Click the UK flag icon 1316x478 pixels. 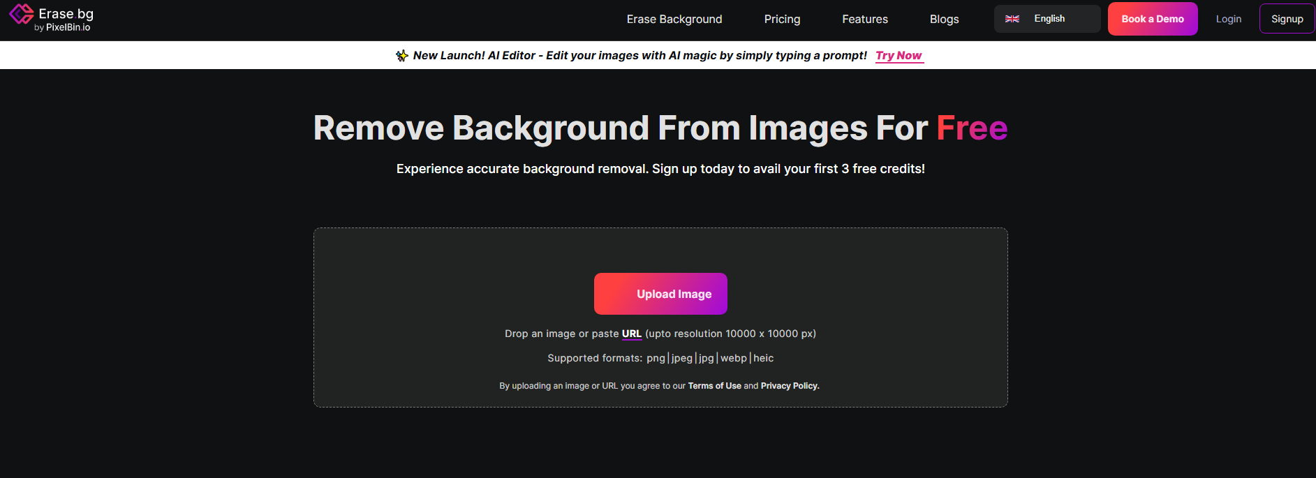point(1012,19)
